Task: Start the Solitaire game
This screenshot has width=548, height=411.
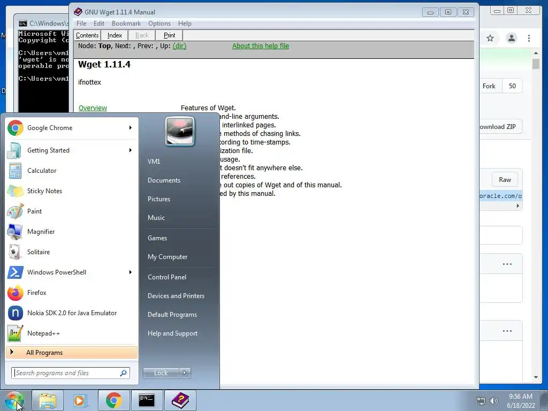Action: (70, 252)
